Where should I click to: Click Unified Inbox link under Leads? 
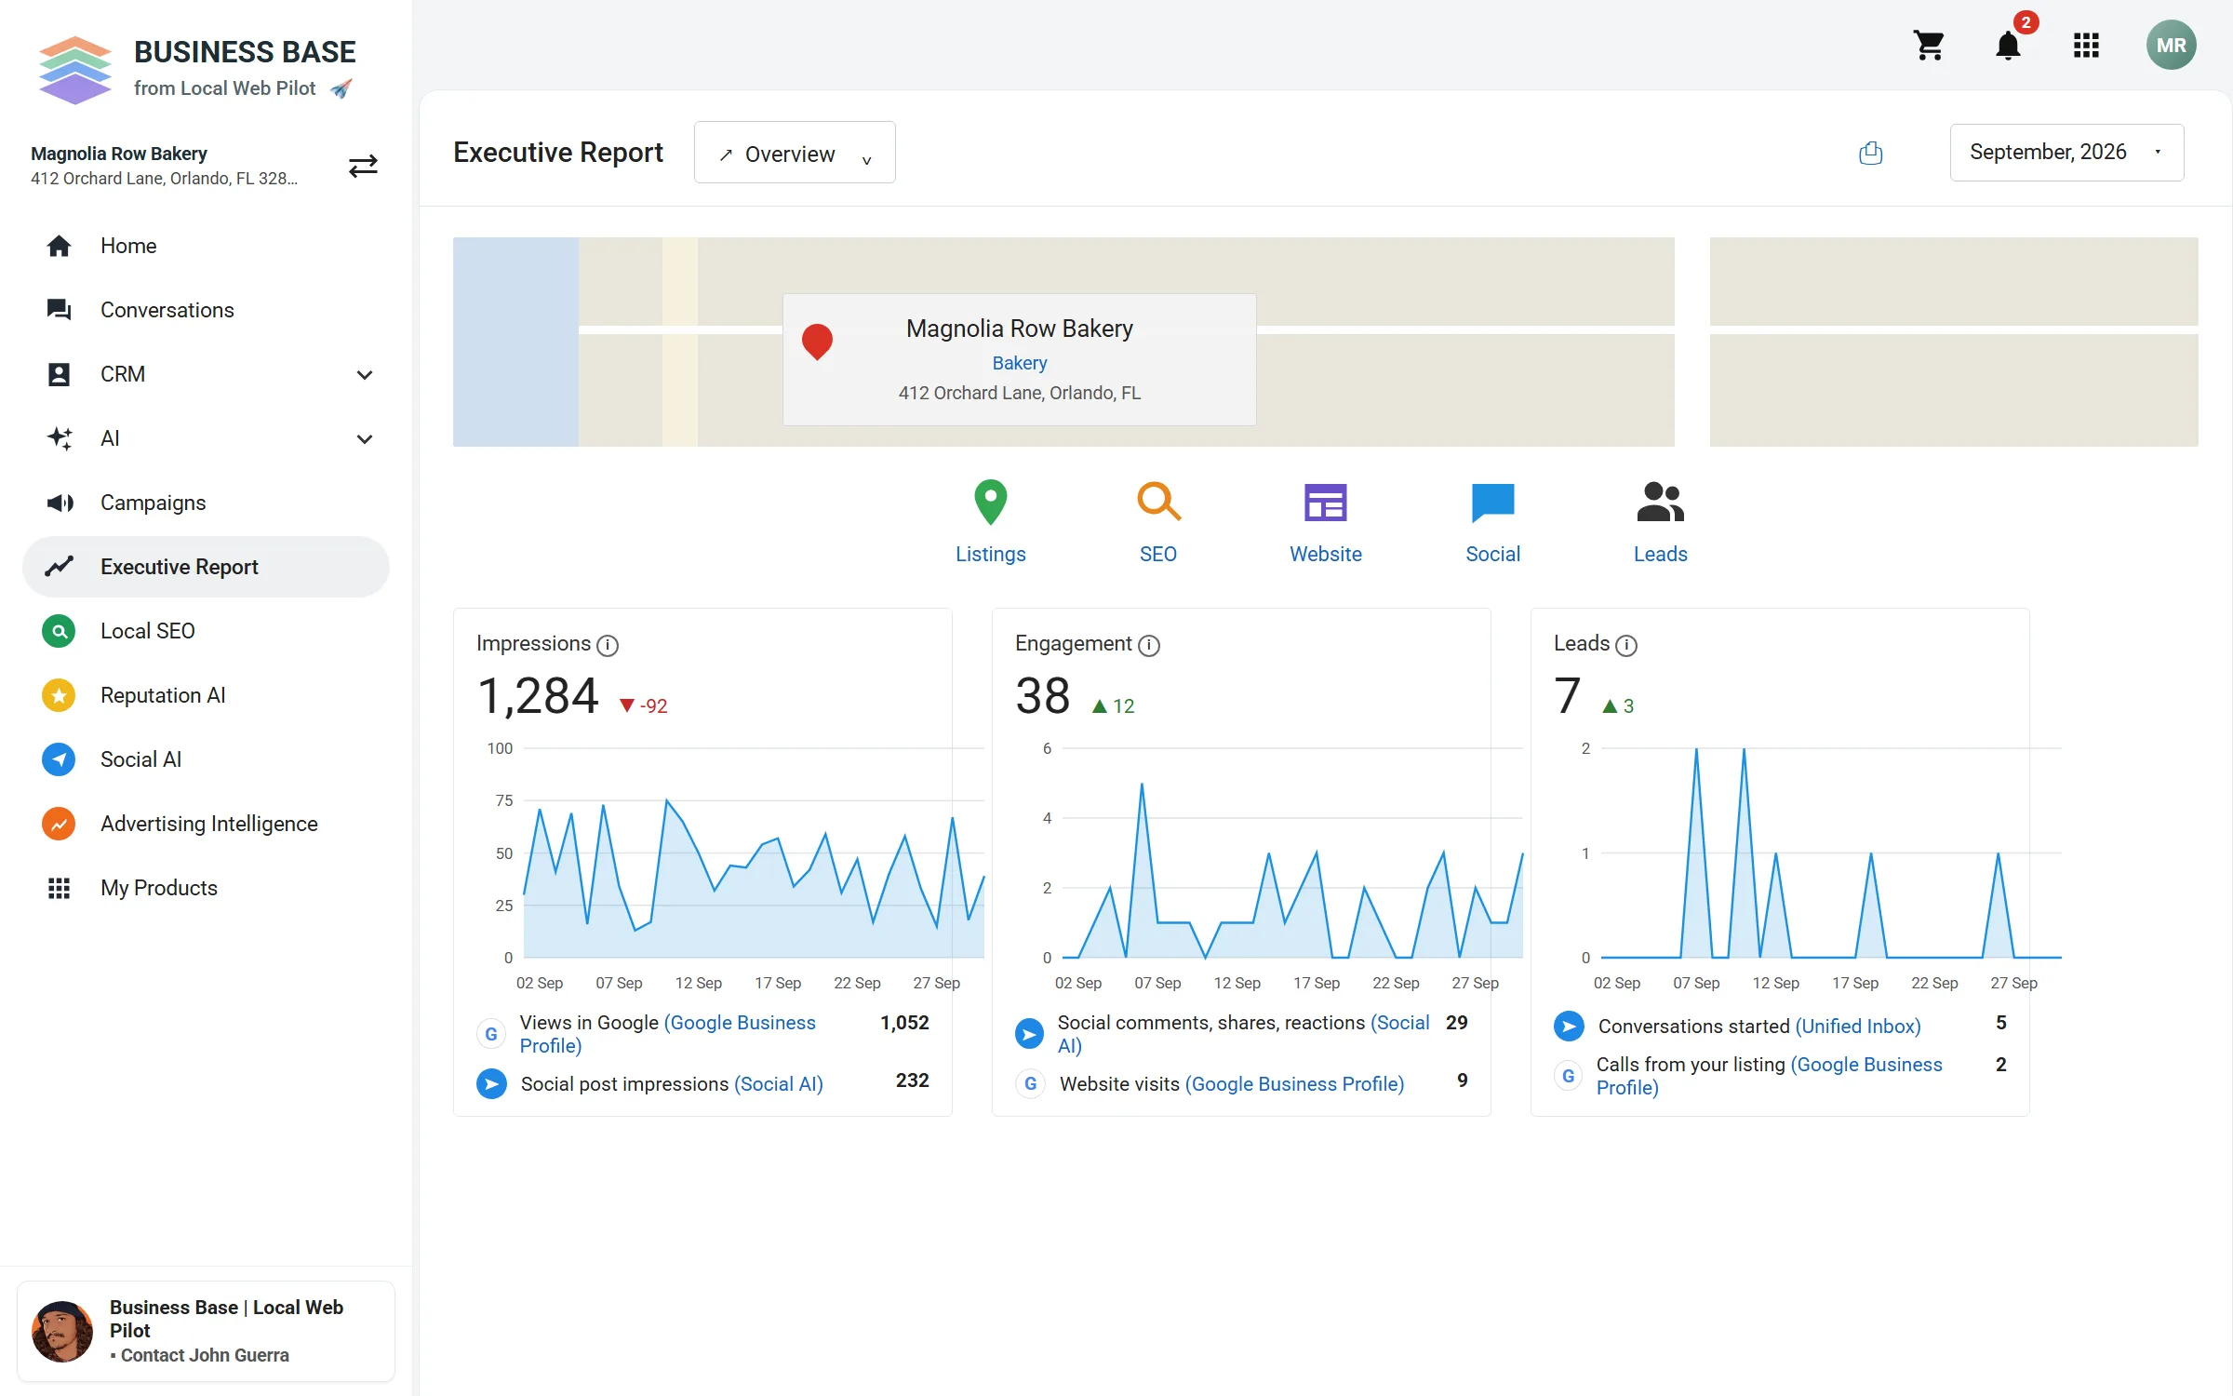[x=1858, y=1027]
